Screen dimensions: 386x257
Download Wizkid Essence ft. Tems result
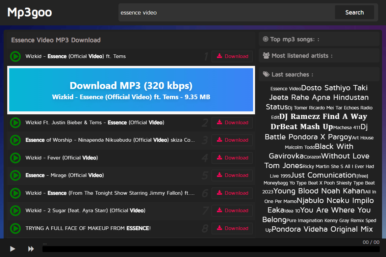(x=232, y=56)
